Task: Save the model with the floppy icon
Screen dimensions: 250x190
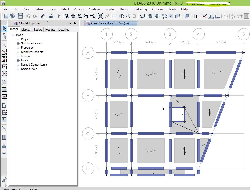Action: [20, 16]
